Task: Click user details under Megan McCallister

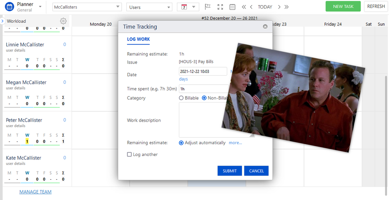Action: point(16,88)
